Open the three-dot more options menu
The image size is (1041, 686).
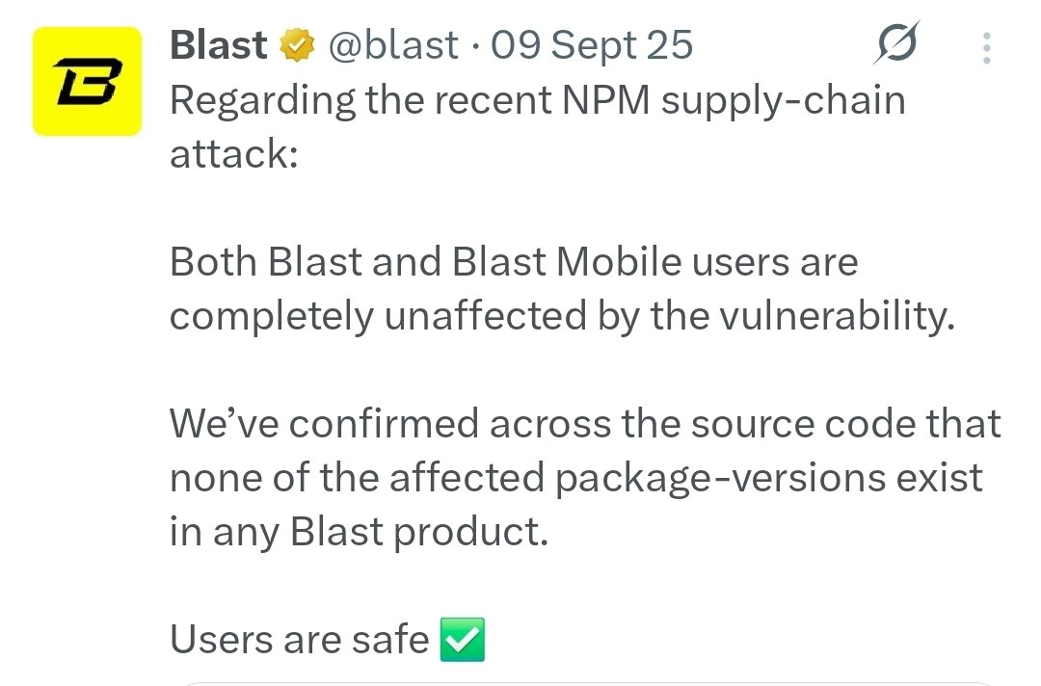[986, 46]
